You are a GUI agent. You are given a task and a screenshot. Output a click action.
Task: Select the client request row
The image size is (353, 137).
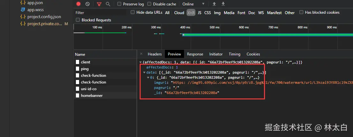[105, 62]
